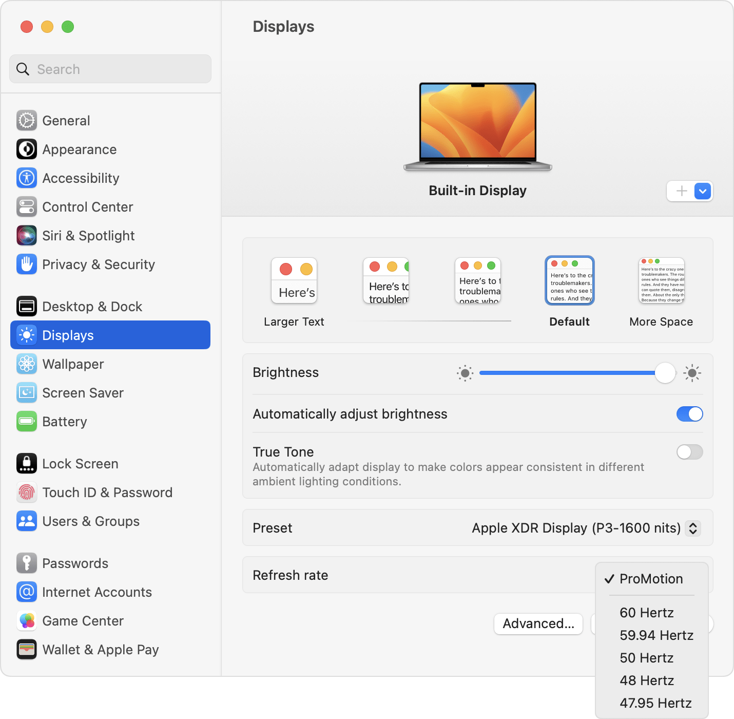Open the Game Center icon
Image resolution: width=734 pixels, height=719 pixels.
27,621
